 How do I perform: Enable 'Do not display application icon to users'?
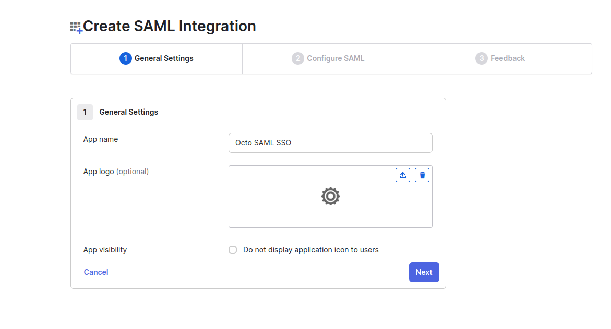pos(233,250)
